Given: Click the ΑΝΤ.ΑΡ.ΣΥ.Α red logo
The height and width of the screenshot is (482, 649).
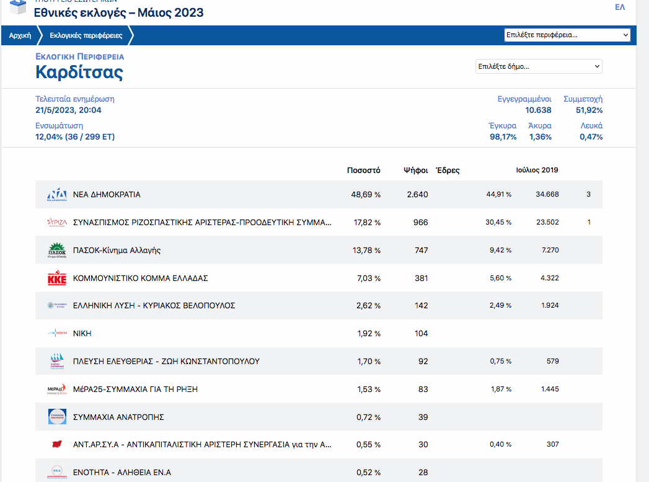Looking at the screenshot, I should pyautogui.click(x=57, y=444).
